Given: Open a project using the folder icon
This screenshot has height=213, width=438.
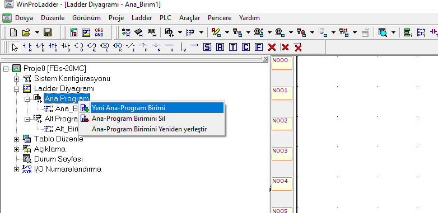Looking at the screenshot, I should (26, 32).
